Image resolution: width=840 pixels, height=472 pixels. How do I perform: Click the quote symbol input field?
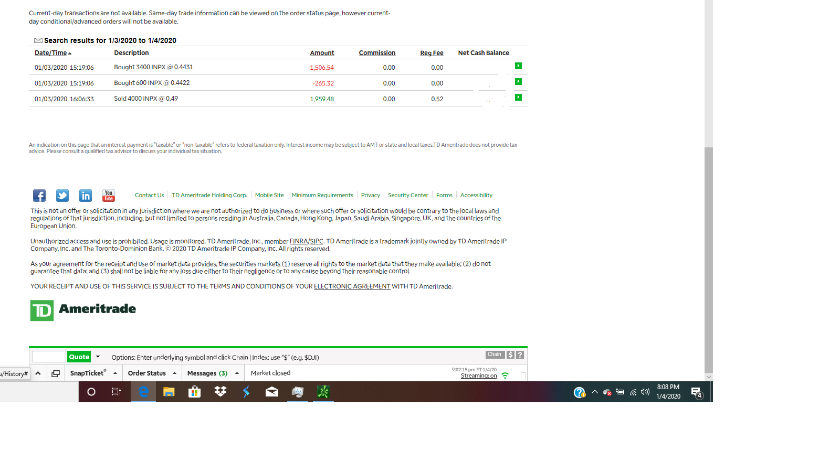pos(49,357)
